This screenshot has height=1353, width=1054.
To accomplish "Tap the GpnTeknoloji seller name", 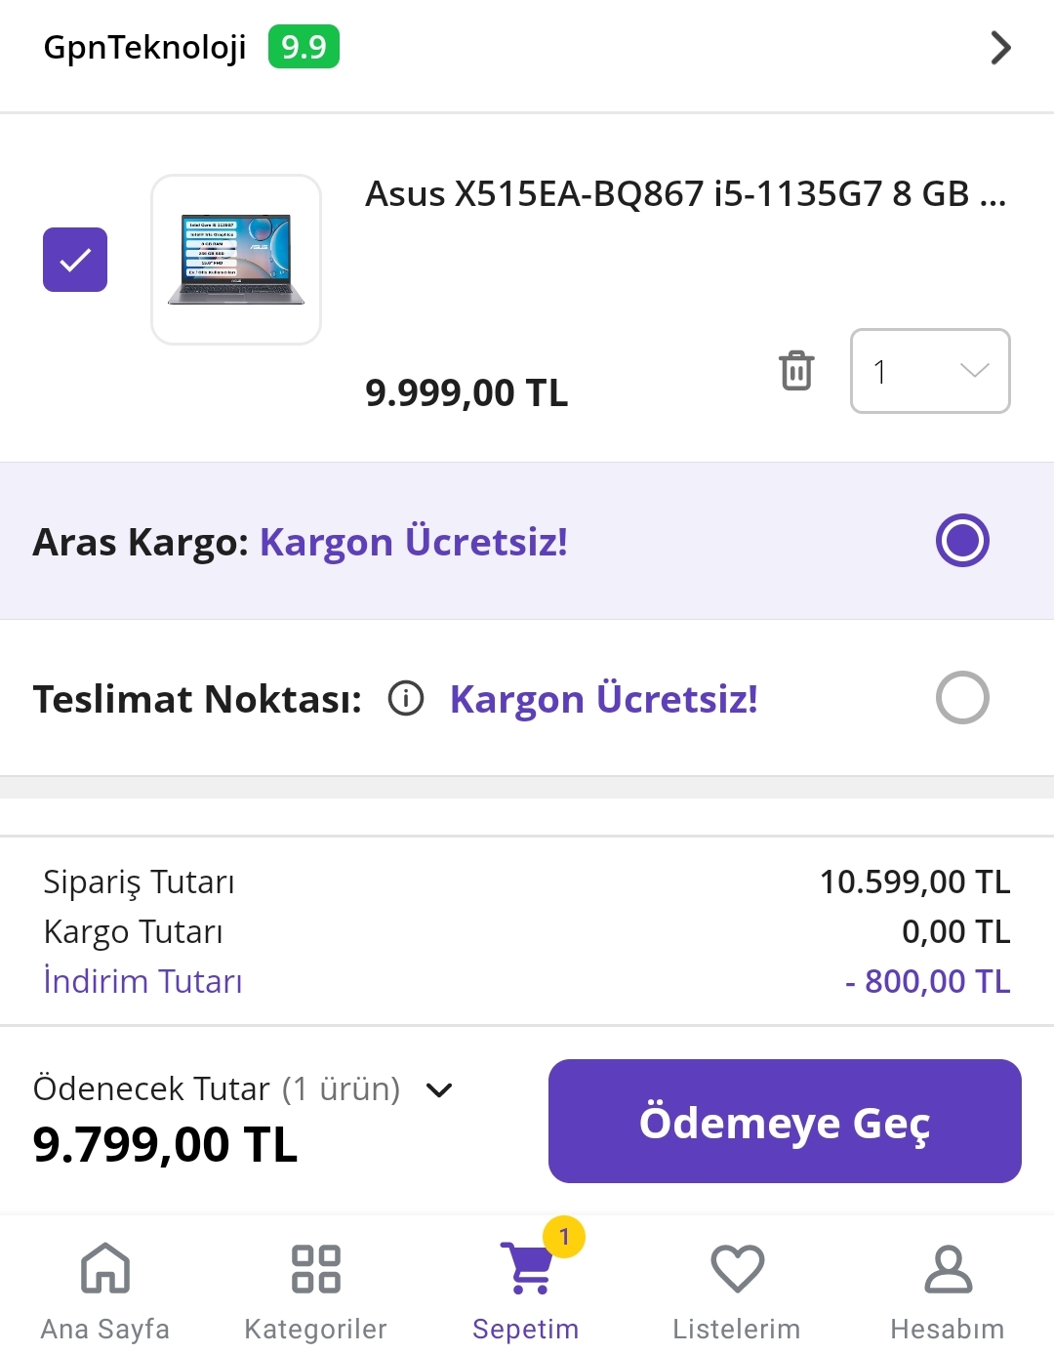I will [x=144, y=47].
